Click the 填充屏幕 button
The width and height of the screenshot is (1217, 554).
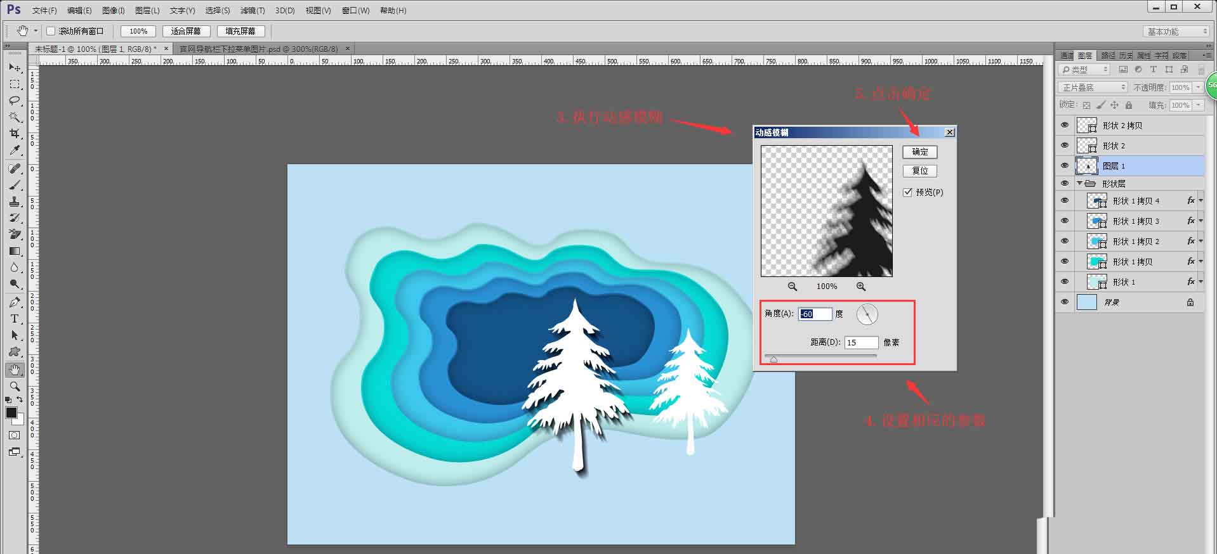tap(240, 31)
